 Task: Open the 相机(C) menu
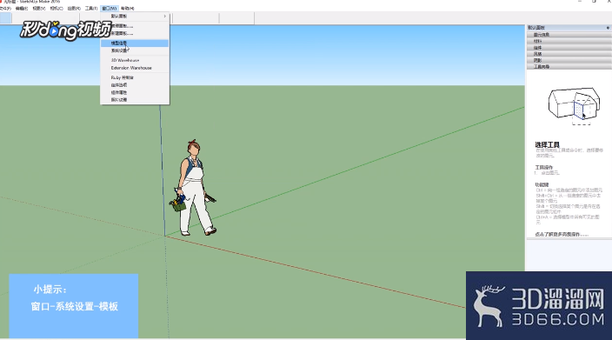click(57, 8)
